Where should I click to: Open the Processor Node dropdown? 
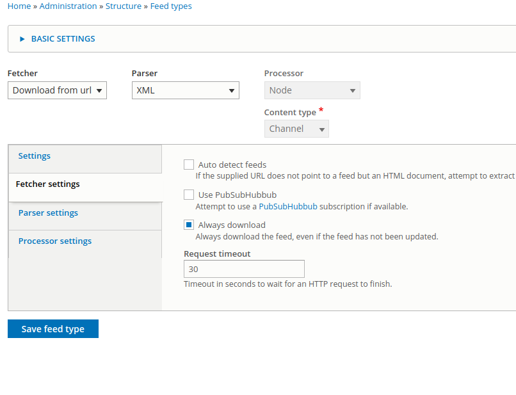pos(312,90)
